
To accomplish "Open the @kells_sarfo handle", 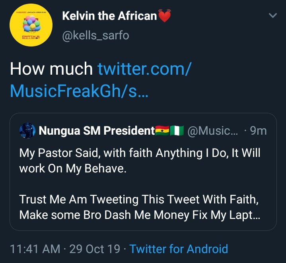I will [x=95, y=35].
